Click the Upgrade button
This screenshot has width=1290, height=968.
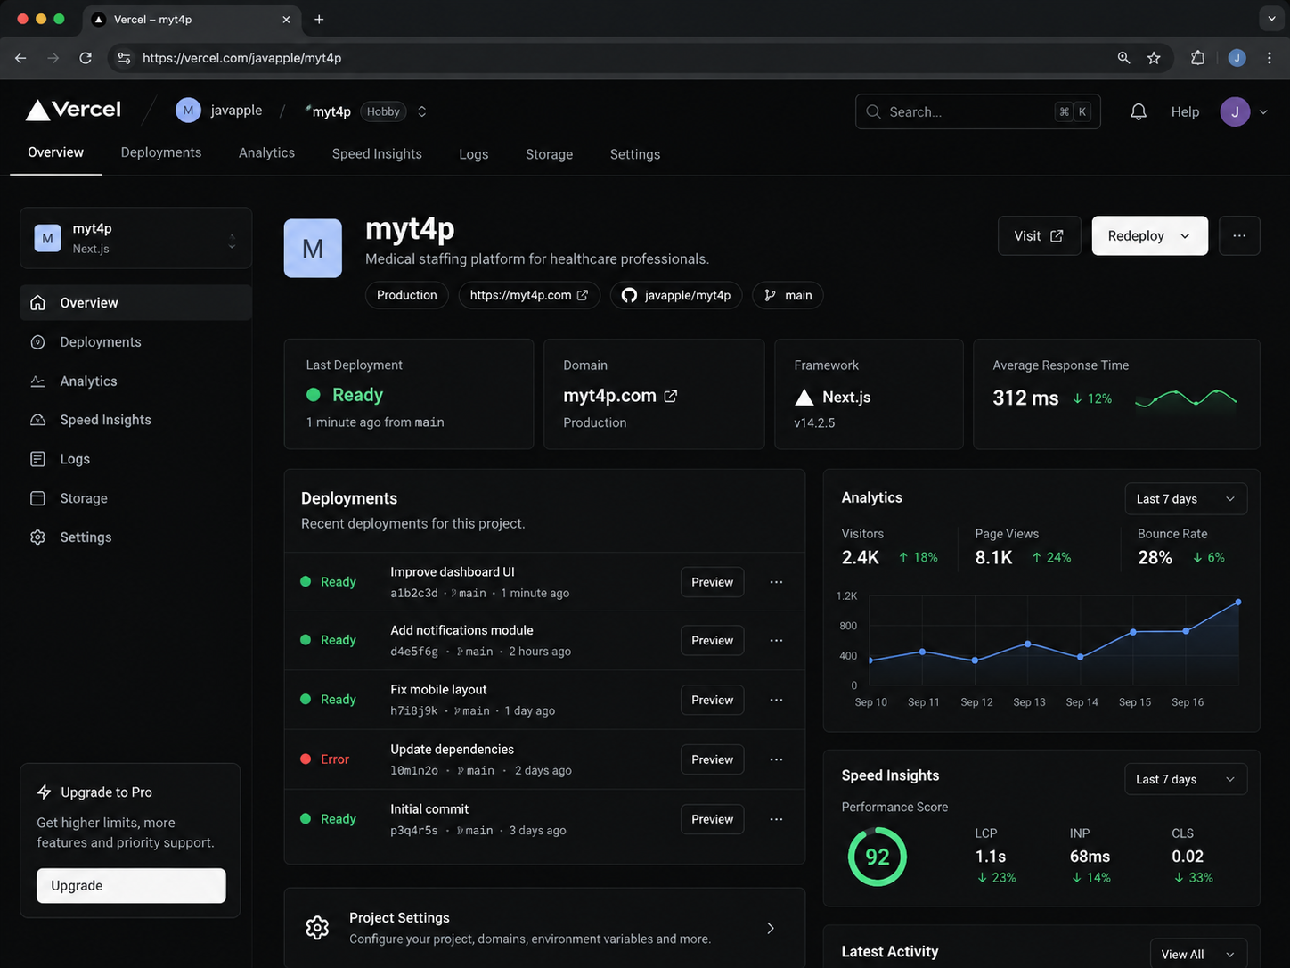131,885
